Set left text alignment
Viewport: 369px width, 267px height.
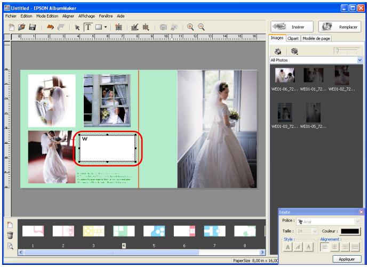pyautogui.click(x=325, y=247)
